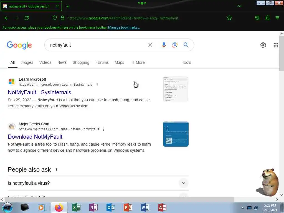The height and width of the screenshot is (213, 284).
Task: Open the Download NotMyFault link
Action: [x=35, y=137]
